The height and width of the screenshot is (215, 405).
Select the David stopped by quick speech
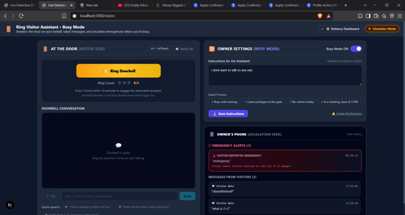[x=144, y=207]
